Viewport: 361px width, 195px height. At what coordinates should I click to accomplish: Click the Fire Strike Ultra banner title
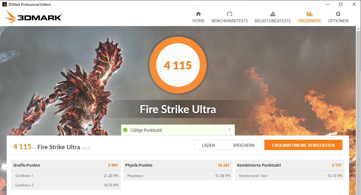pos(178,109)
